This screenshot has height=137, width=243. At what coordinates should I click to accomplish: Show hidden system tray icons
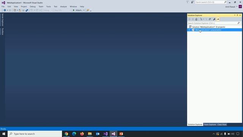214,134
